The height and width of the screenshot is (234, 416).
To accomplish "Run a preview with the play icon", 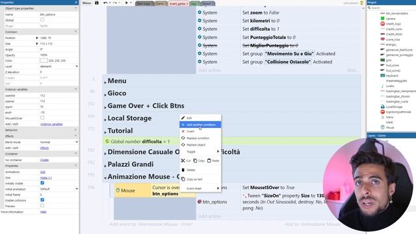I will tap(126, 3).
